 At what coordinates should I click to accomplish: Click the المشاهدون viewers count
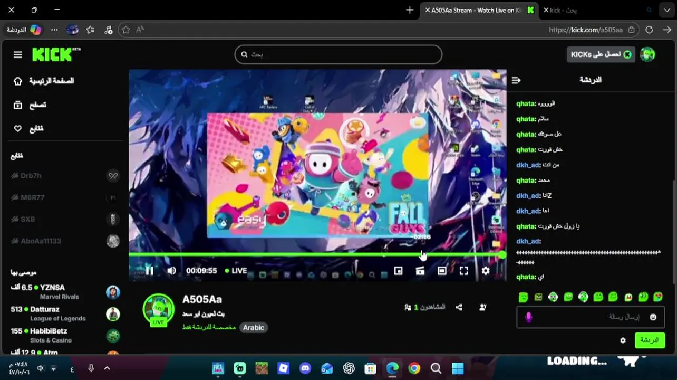coord(425,307)
